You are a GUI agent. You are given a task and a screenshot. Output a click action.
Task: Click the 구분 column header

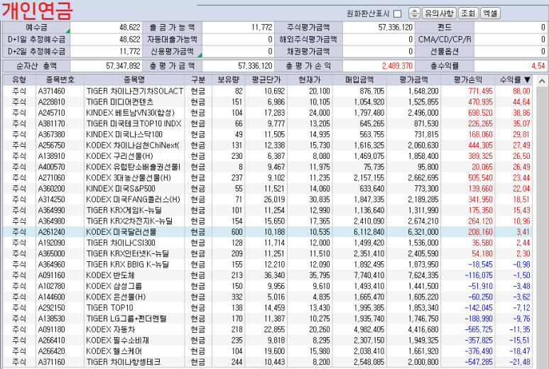coord(198,79)
